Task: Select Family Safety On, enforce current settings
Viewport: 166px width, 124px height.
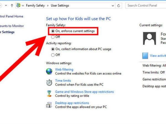Action: pos(53,31)
